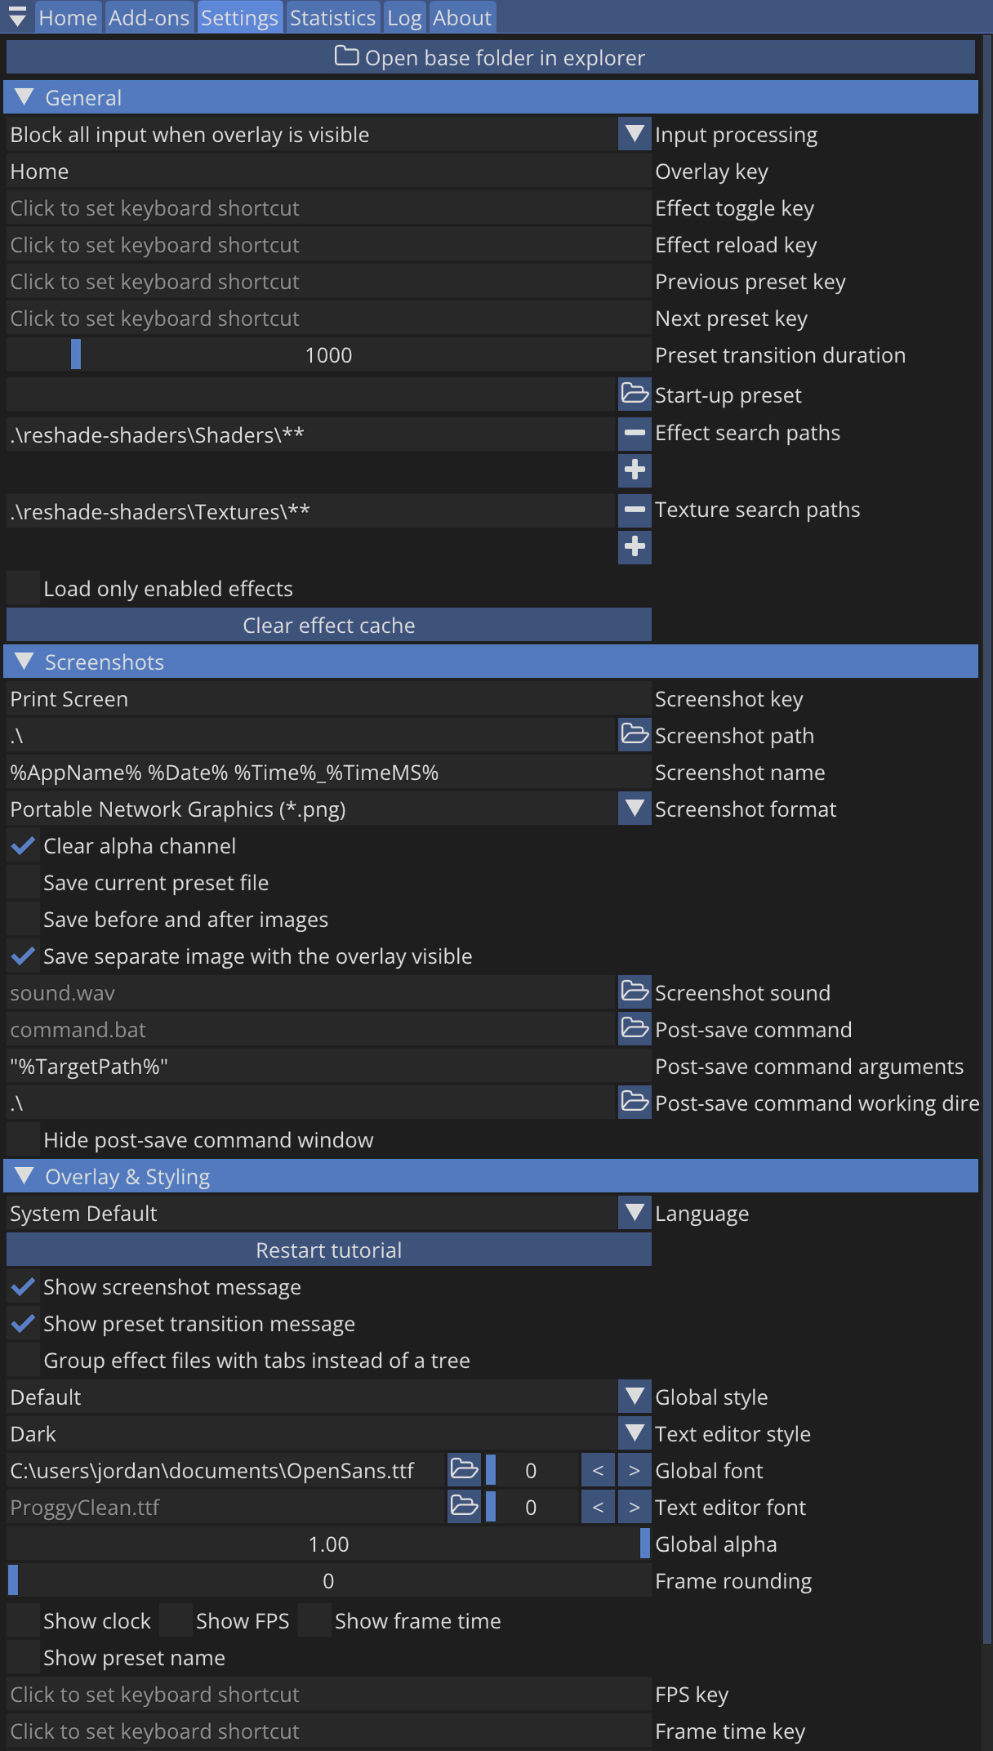
Task: Uncheck Show screenshot message
Action: coord(23,1286)
